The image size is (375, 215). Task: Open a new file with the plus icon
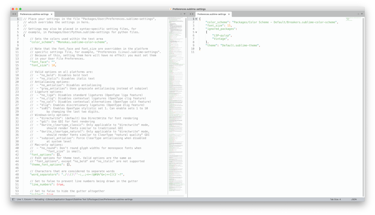(x=181, y=14)
